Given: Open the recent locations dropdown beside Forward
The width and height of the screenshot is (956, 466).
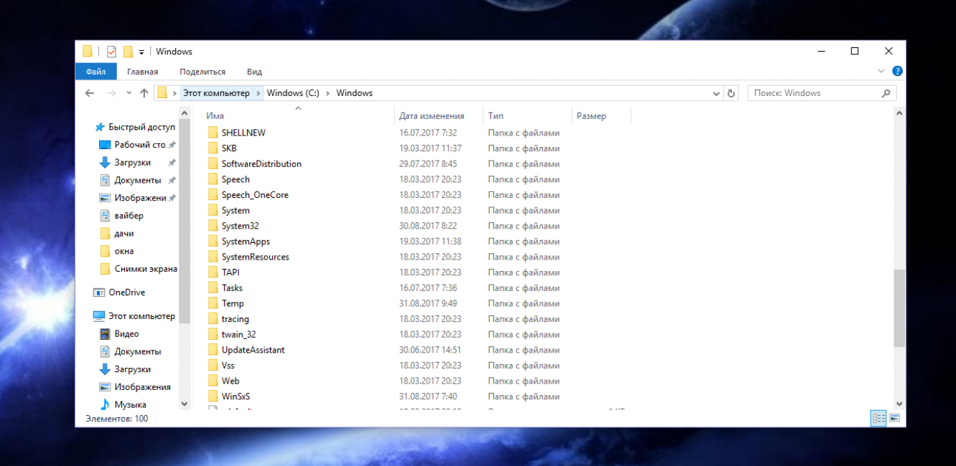Looking at the screenshot, I should pos(128,93).
